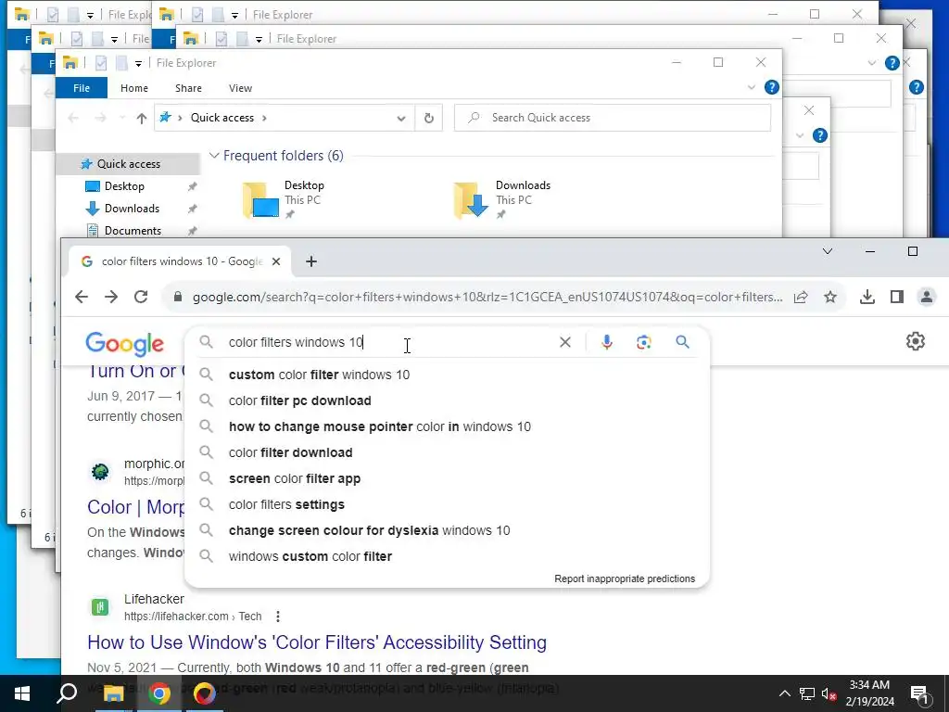Choose suggestion custom color filter windows 10
Screen dimensions: 949x712
coord(447,375)
